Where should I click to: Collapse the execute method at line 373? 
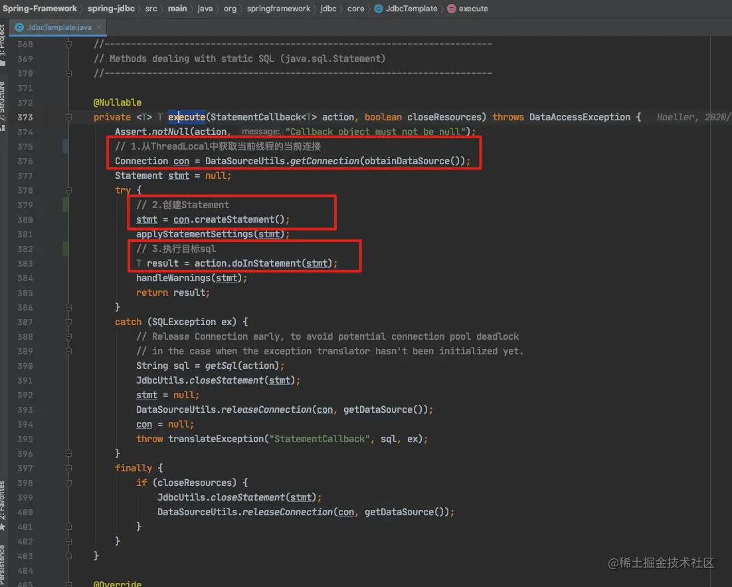pyautogui.click(x=68, y=117)
